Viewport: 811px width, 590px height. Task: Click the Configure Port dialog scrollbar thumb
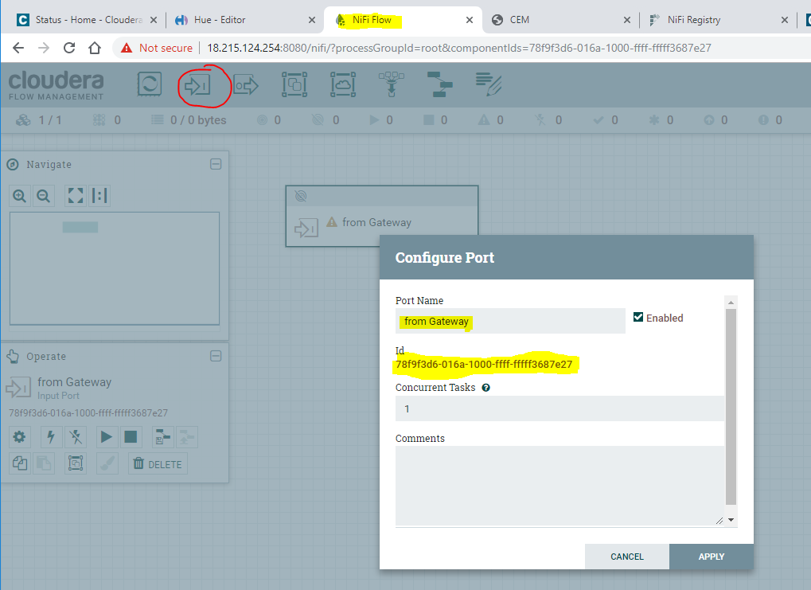click(731, 407)
